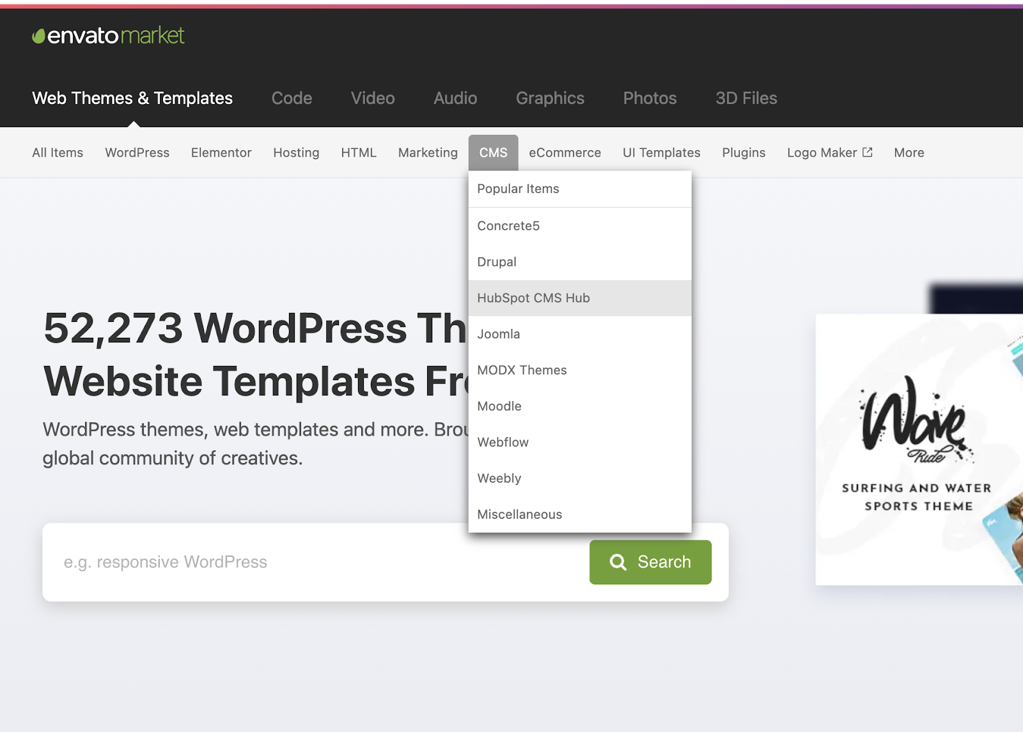Choose Popular Items in CMS menu
The width and height of the screenshot is (1023, 732).
(x=518, y=189)
